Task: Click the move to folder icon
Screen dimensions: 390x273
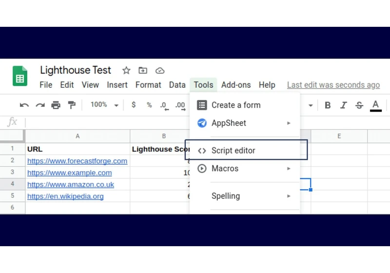Action: coord(143,71)
